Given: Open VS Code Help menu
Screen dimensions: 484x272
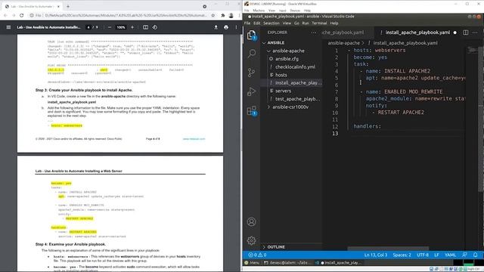Looking at the screenshot, I should 334,23.
